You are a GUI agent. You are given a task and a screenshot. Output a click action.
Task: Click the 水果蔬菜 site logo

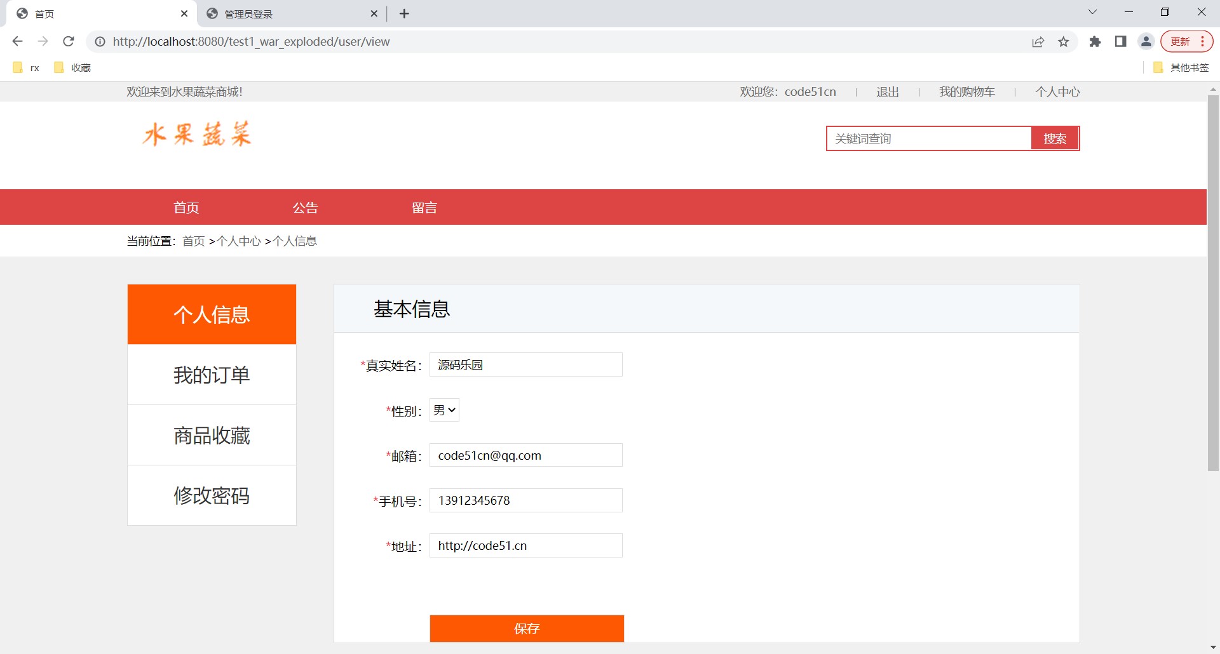point(197,135)
